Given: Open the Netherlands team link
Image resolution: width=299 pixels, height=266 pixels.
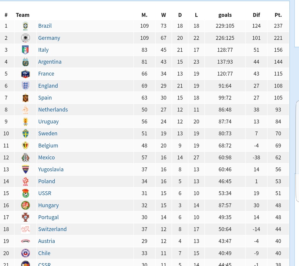Looking at the screenshot, I should (x=53, y=110).
